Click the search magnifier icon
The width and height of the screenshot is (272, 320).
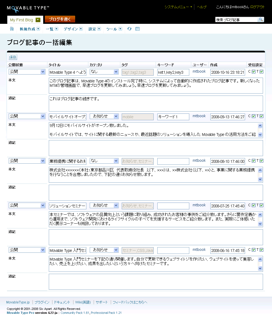(x=261, y=19)
